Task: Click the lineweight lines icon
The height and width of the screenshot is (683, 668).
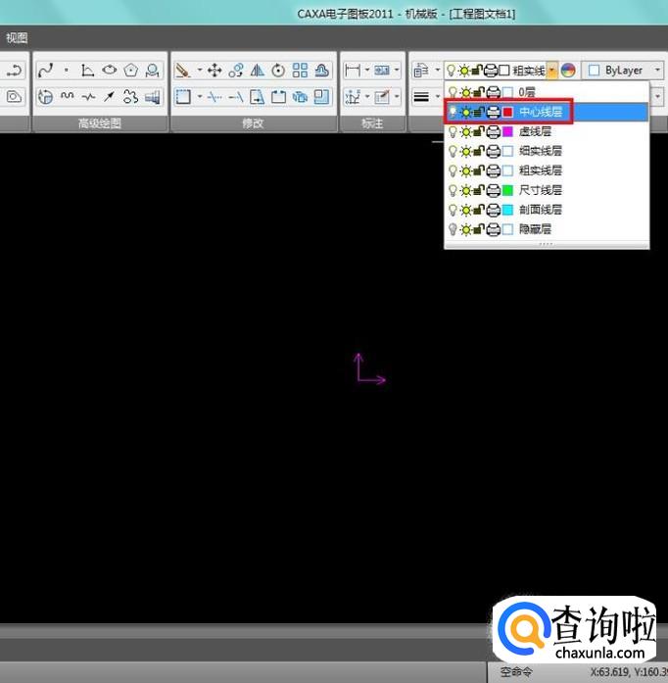Action: pyautogui.click(x=420, y=96)
